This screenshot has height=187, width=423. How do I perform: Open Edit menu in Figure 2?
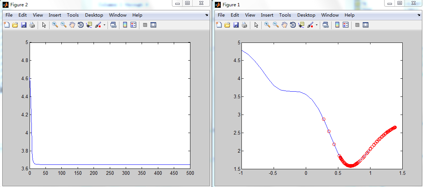(x=23, y=15)
